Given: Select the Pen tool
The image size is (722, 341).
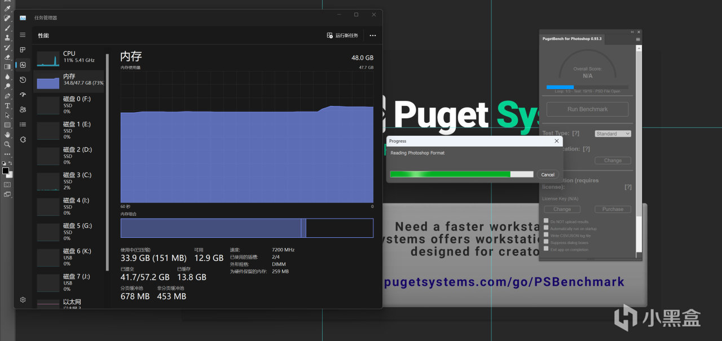Looking at the screenshot, I should 7,96.
